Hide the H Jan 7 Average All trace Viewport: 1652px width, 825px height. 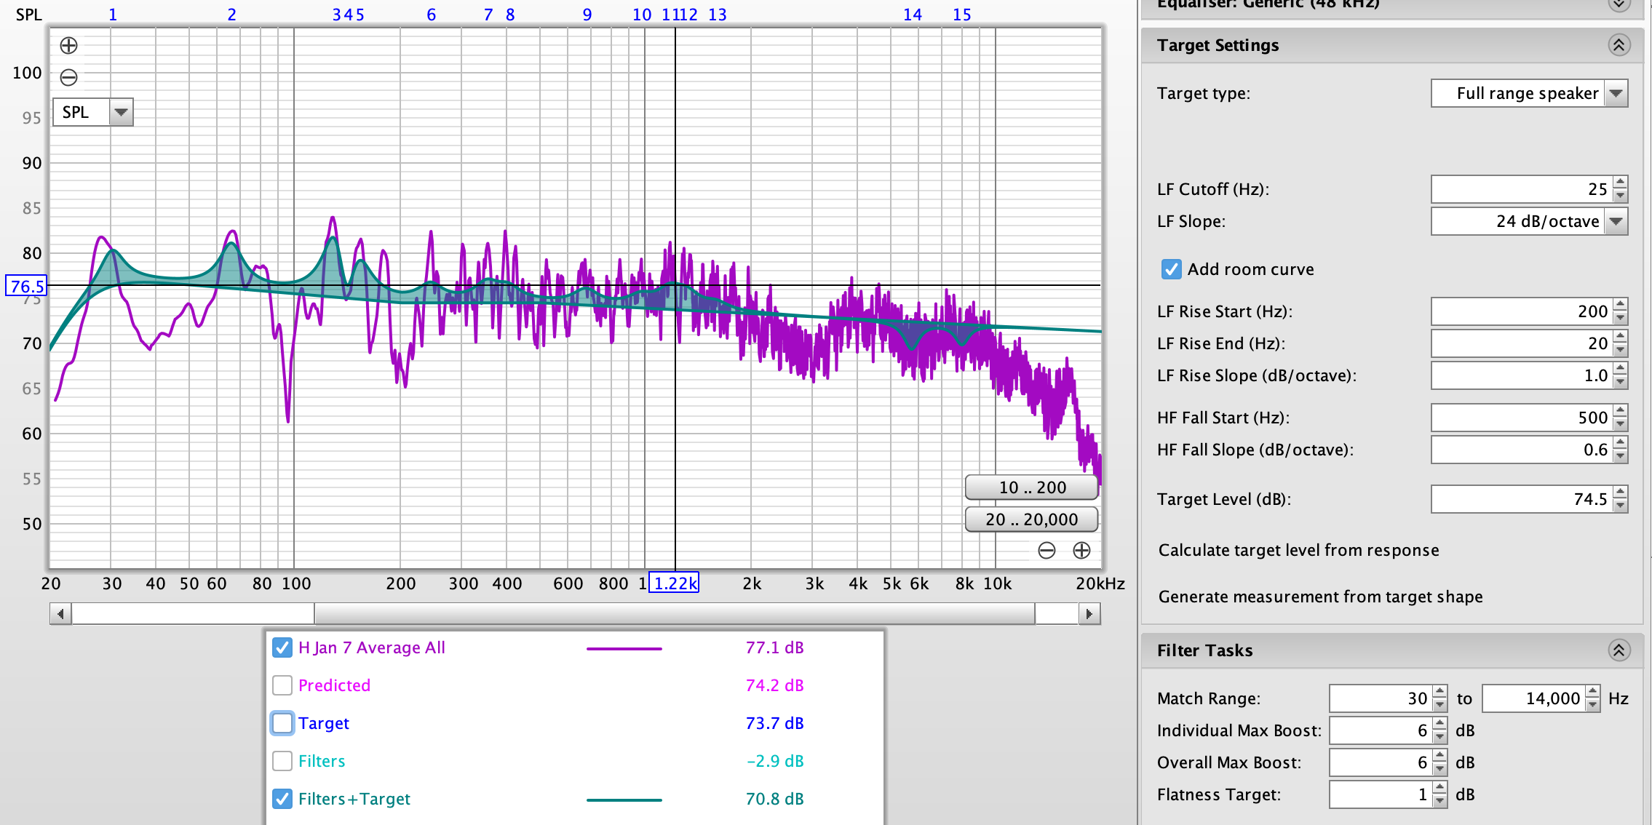[x=282, y=647]
